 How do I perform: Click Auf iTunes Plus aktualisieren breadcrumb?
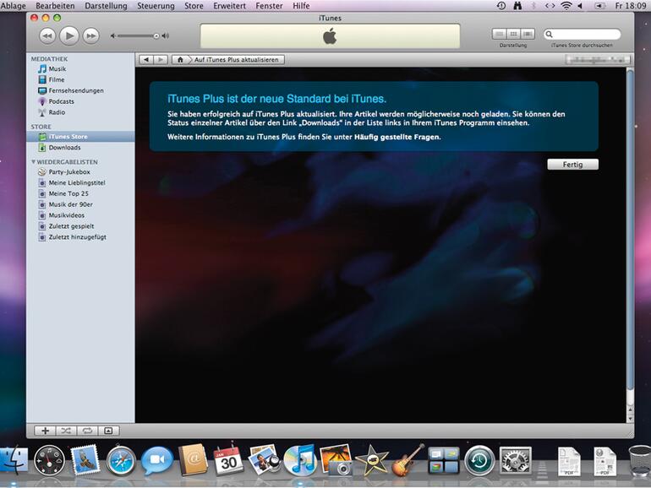tap(236, 60)
